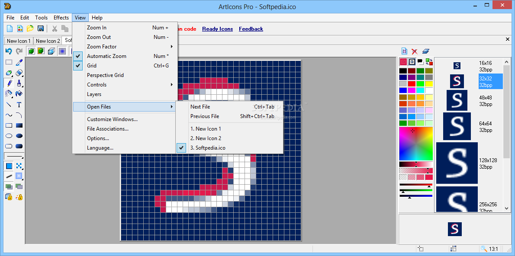The height and width of the screenshot is (256, 515).
Task: Choose the checked 3. Softpedia.ico file entry
Action: pos(229,148)
